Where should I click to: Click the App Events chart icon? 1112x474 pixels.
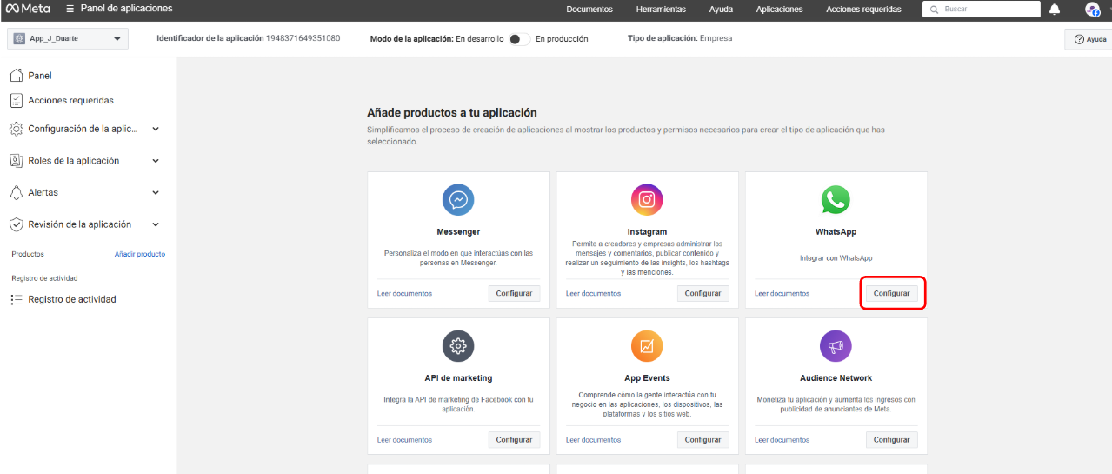[647, 346]
